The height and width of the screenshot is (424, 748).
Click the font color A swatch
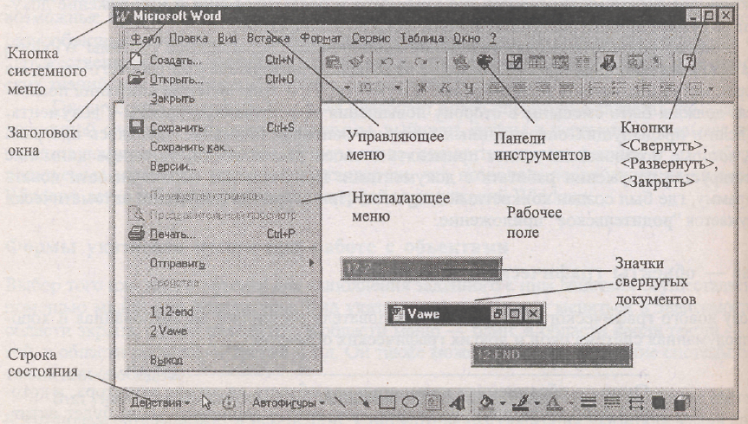coord(555,403)
